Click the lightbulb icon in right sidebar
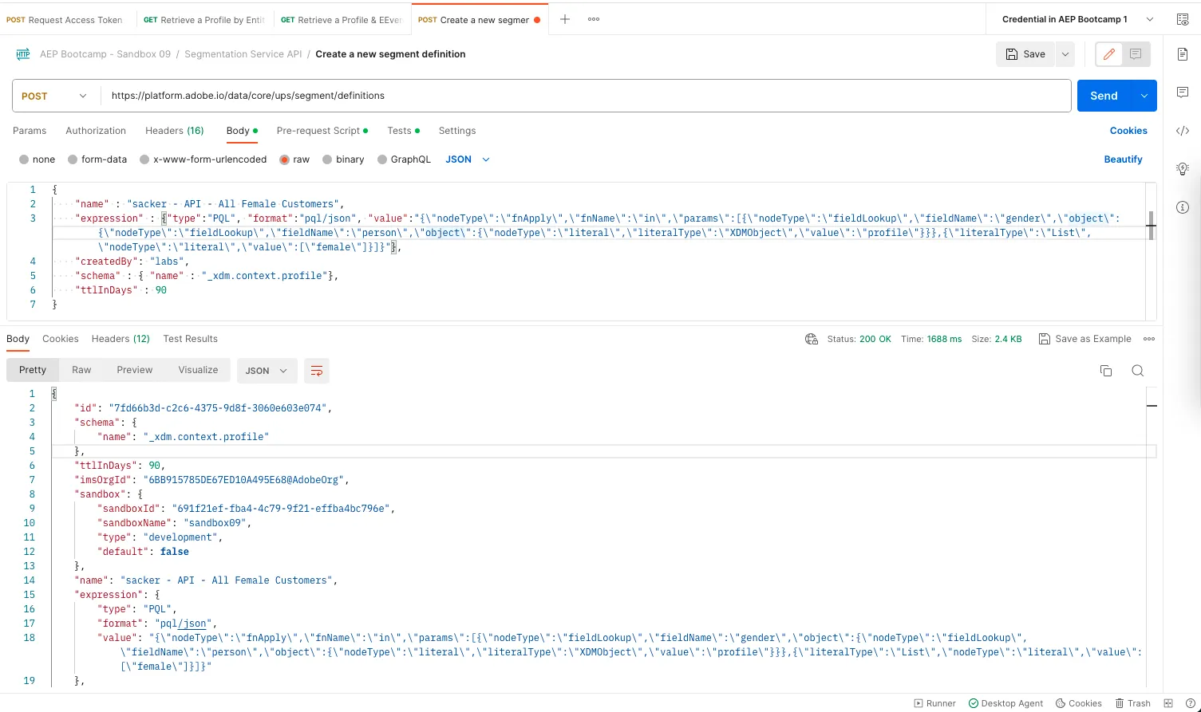The height and width of the screenshot is (712, 1201). click(1183, 169)
